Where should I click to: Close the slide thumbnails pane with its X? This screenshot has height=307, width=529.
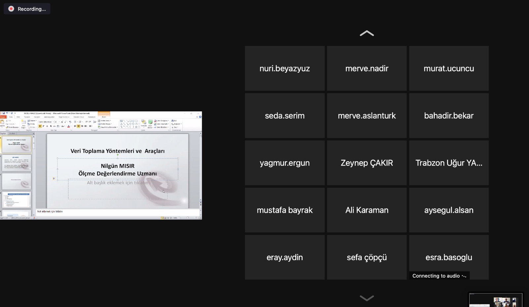[x=33, y=134]
